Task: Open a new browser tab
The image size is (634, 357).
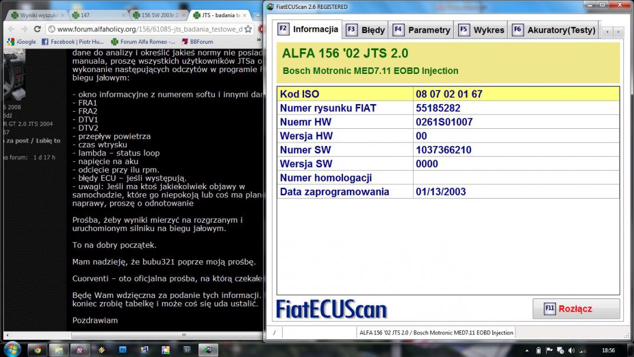Action: tap(257, 15)
